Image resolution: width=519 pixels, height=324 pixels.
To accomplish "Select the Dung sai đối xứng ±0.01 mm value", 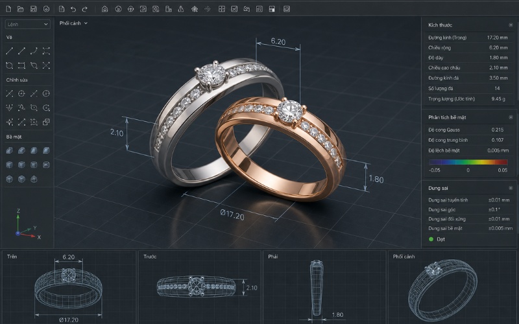I will [x=499, y=219].
